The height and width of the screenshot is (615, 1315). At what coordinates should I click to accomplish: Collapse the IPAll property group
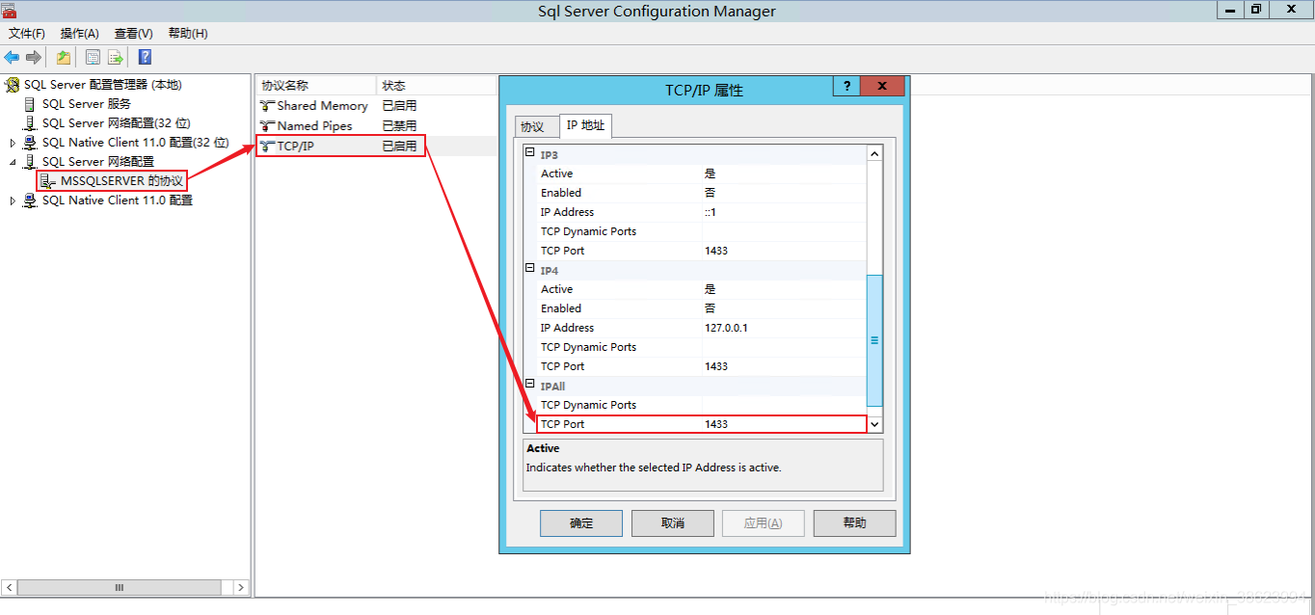coord(529,386)
